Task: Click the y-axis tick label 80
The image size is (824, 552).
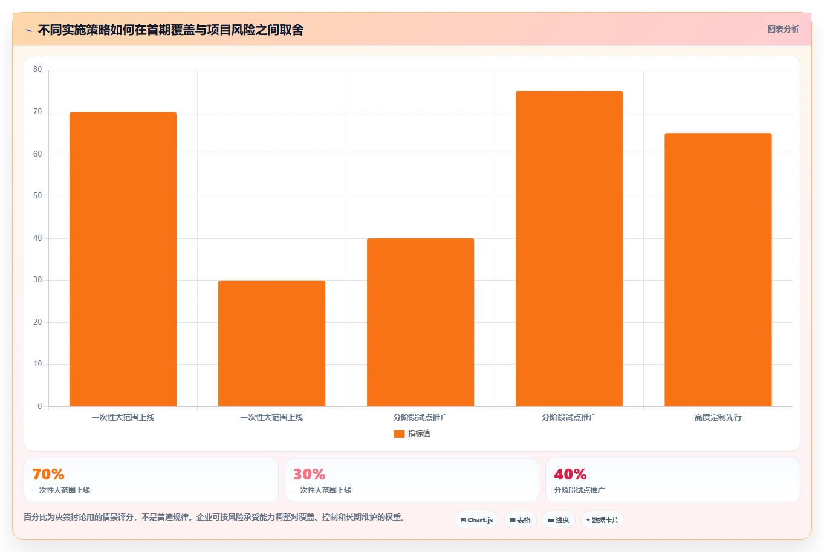Action: pyautogui.click(x=37, y=70)
